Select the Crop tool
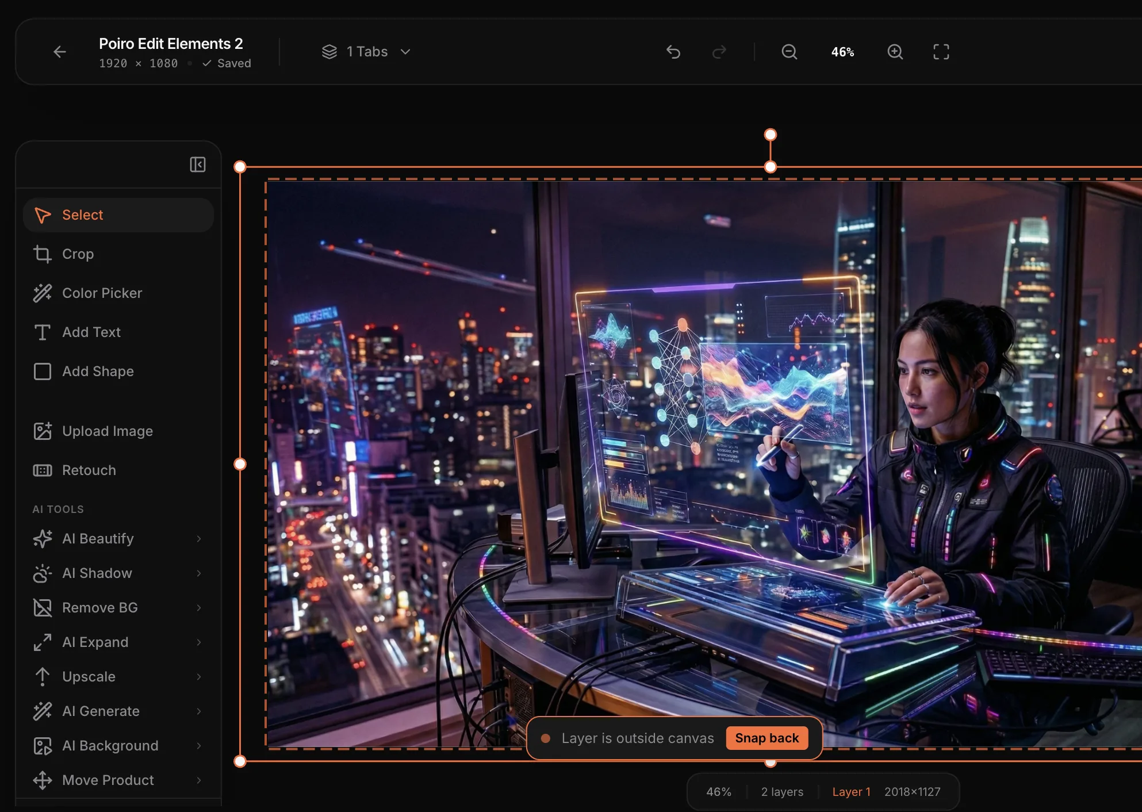The image size is (1142, 812). pos(78,254)
